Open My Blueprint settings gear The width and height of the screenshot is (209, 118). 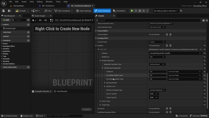coord(28,20)
